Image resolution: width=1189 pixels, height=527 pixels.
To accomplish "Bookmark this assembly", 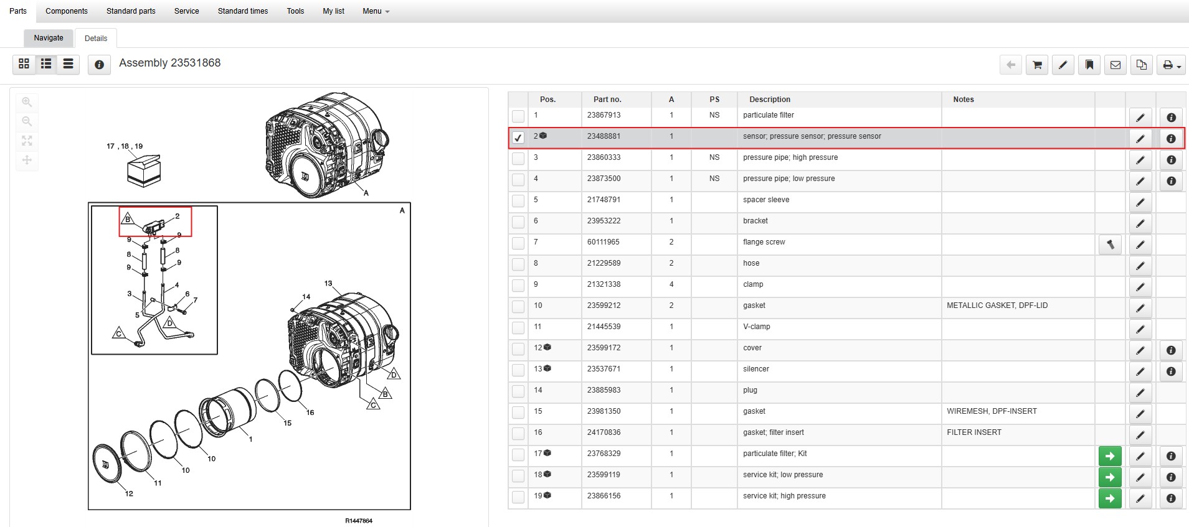I will pyautogui.click(x=1089, y=65).
